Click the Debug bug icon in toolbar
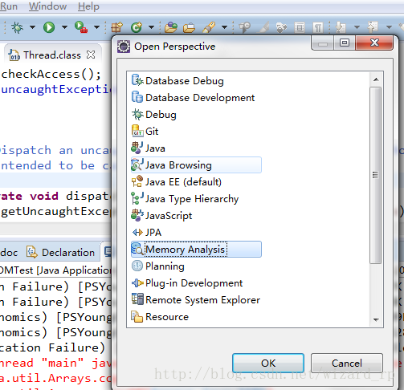This screenshot has height=390, width=404. (x=18, y=27)
